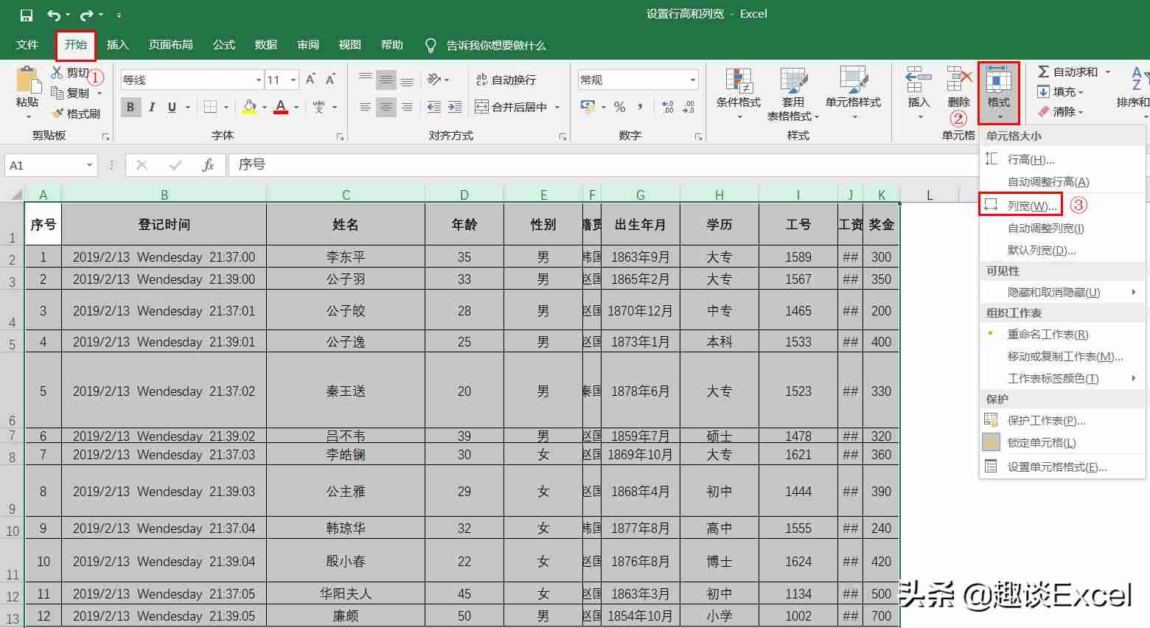Click the Borders icon
This screenshot has width=1150, height=628.
coord(210,107)
